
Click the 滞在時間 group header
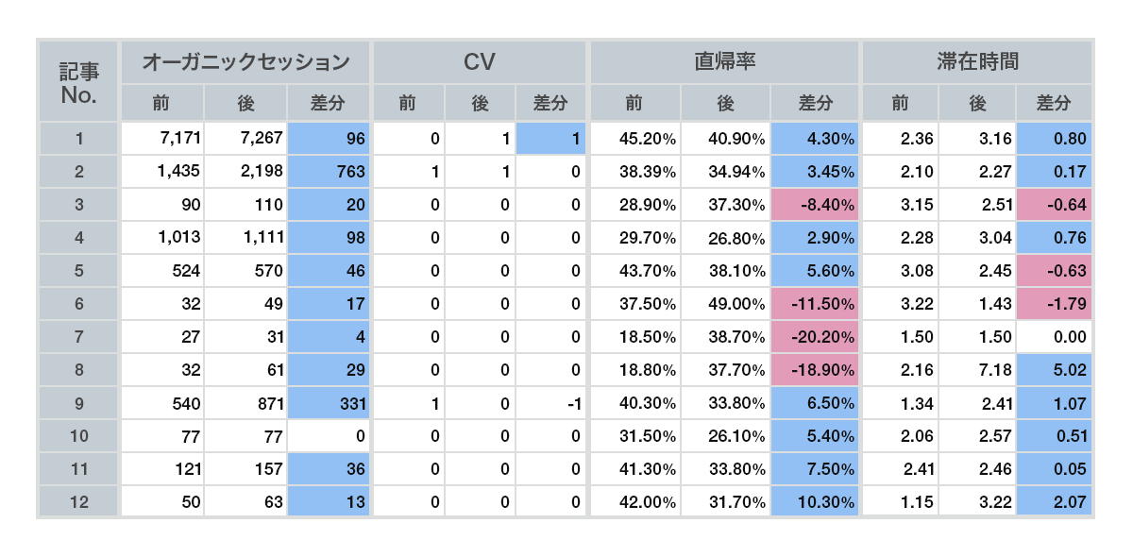point(977,63)
